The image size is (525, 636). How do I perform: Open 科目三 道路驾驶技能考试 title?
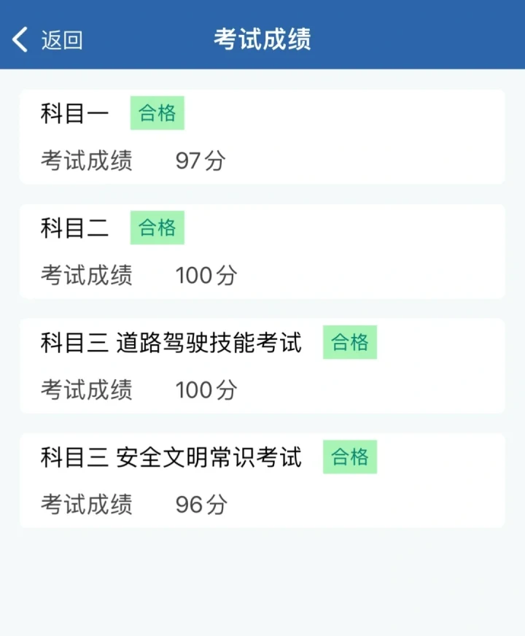click(171, 342)
